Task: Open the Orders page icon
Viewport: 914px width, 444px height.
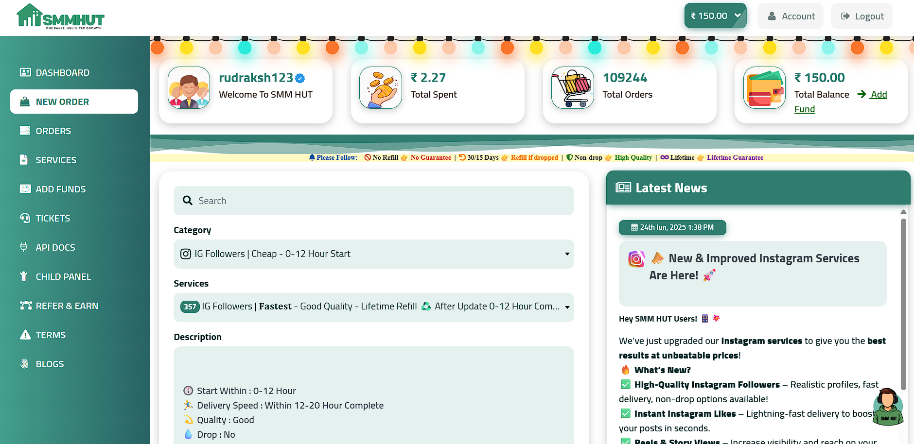Action: pyautogui.click(x=24, y=130)
